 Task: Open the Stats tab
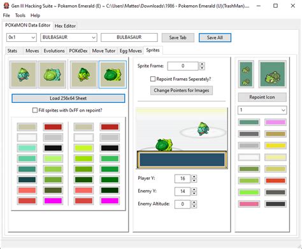tap(12, 51)
